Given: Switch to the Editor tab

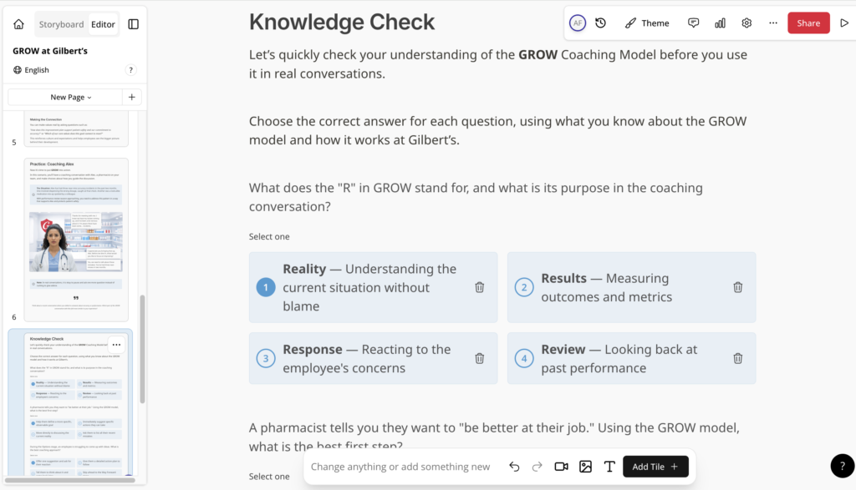Looking at the screenshot, I should pyautogui.click(x=103, y=24).
